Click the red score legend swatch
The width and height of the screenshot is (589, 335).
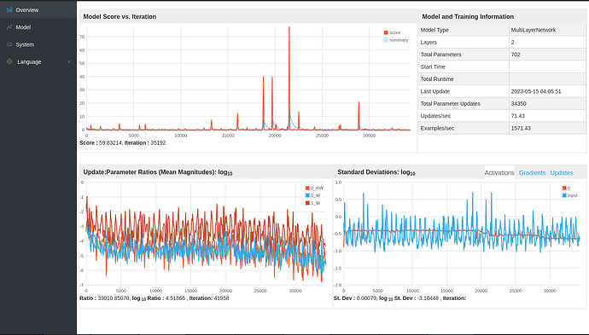(x=386, y=32)
